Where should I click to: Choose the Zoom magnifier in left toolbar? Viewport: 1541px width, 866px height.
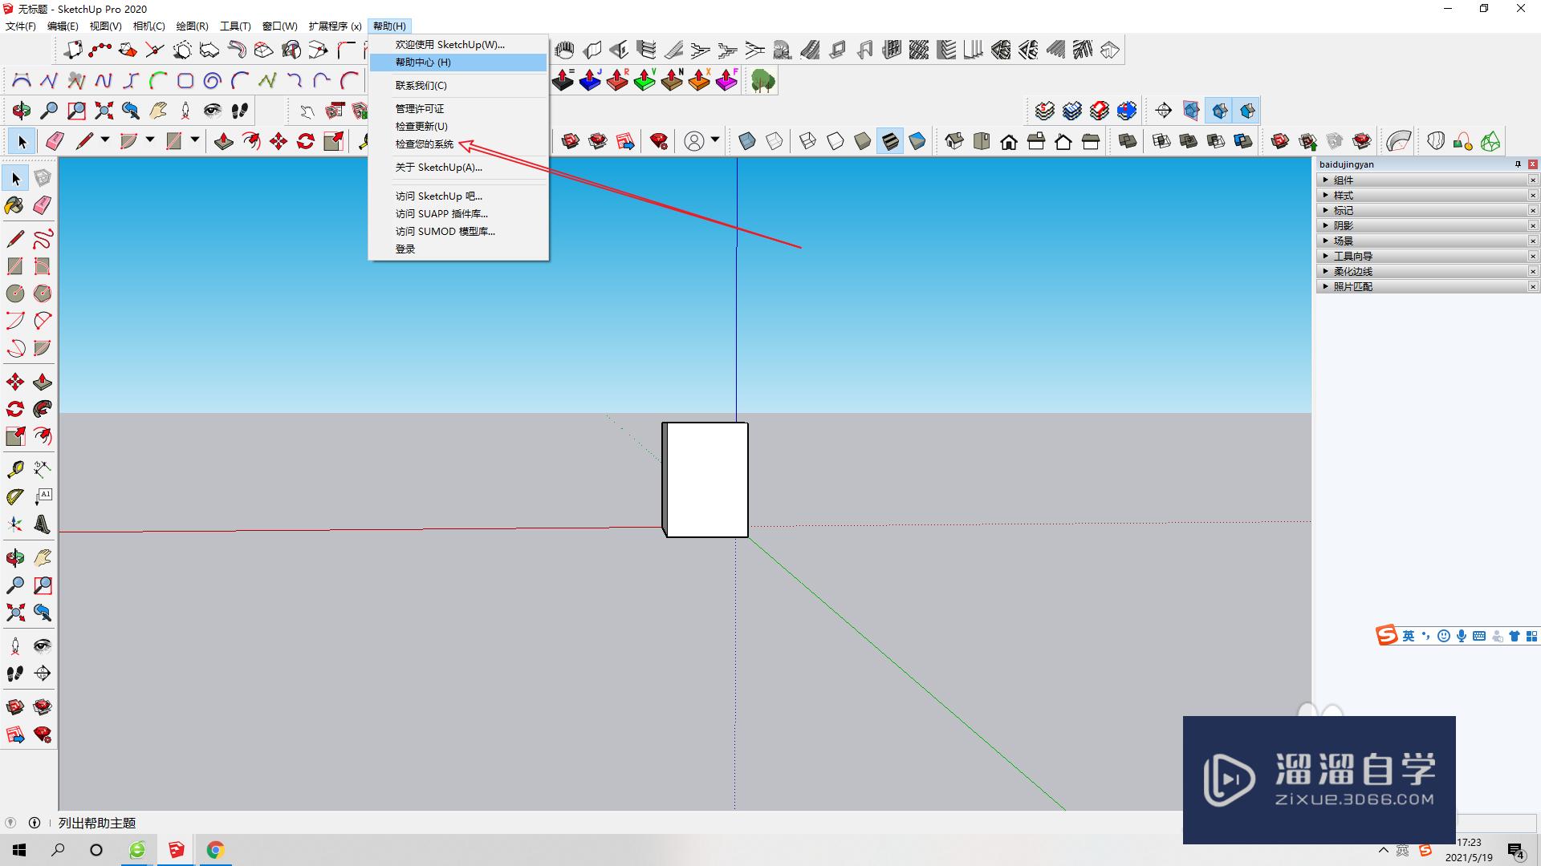(x=14, y=585)
